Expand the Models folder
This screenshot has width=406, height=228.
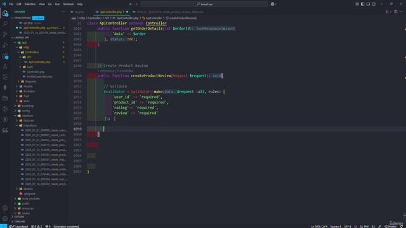17,86
